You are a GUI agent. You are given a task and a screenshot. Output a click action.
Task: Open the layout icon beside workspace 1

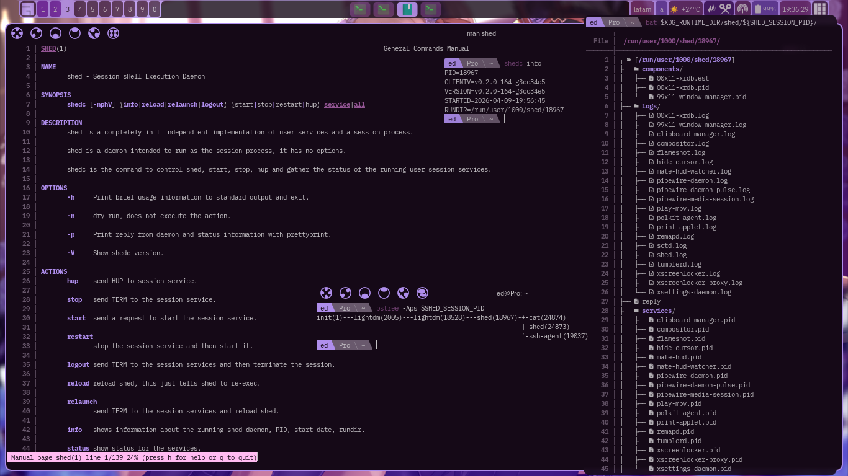tap(28, 9)
